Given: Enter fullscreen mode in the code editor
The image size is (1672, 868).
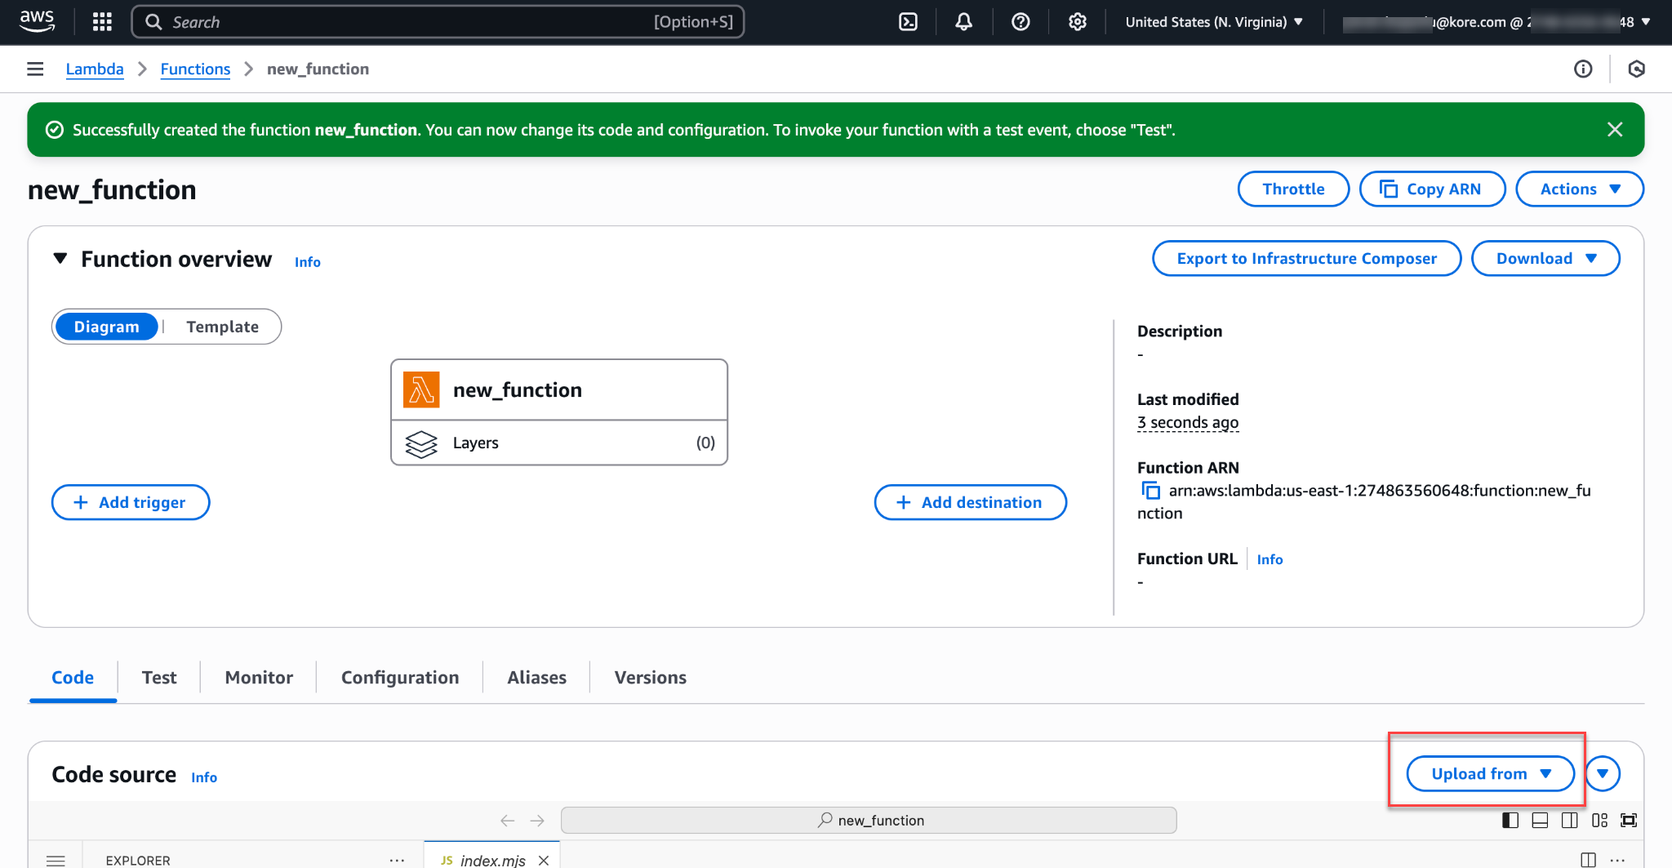Looking at the screenshot, I should point(1630,820).
